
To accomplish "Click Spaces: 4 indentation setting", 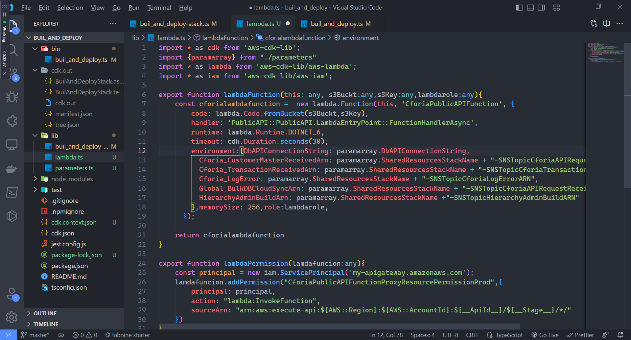I will [x=422, y=335].
